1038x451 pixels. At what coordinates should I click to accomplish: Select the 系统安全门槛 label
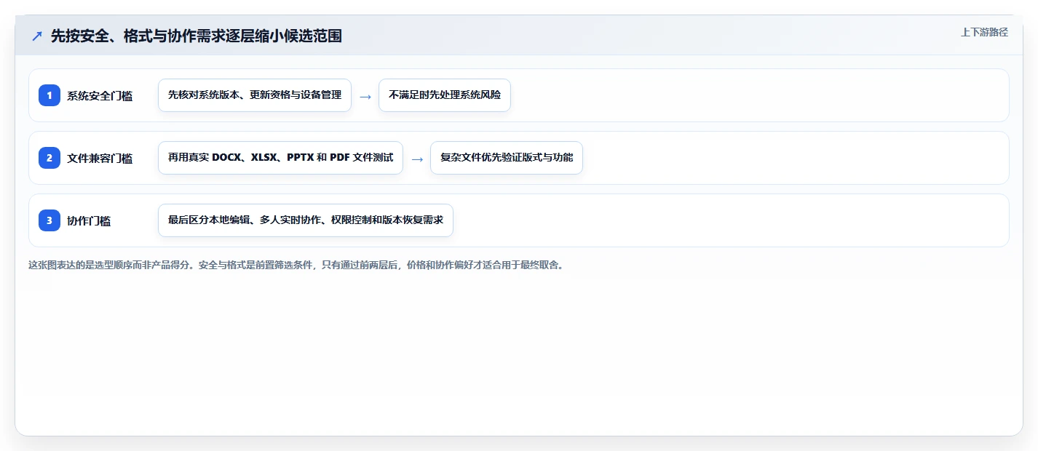(x=100, y=95)
